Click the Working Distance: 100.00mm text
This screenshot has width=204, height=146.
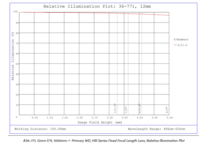click(40, 129)
